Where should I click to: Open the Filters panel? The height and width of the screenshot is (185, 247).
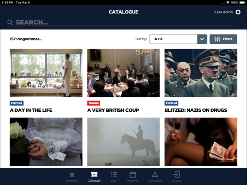[223, 39]
